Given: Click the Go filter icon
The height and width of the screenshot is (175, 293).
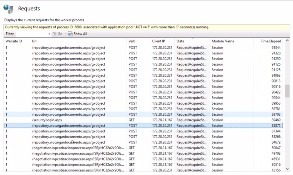Looking at the screenshot, I should point(55,34).
